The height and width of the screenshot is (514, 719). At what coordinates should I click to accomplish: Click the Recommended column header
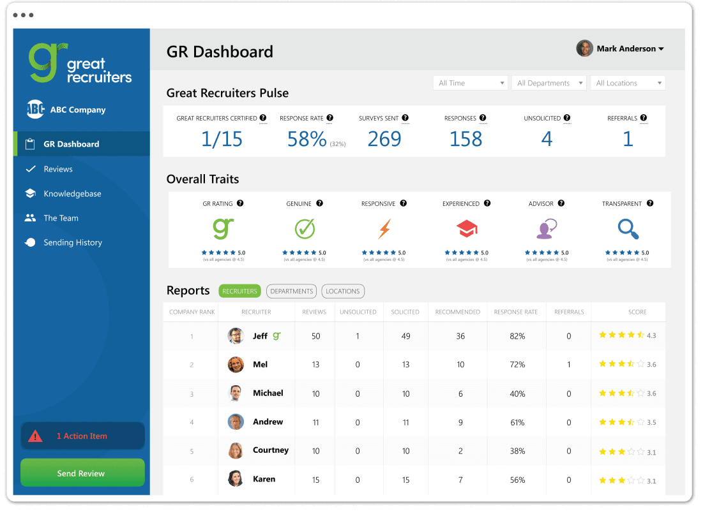pos(458,312)
